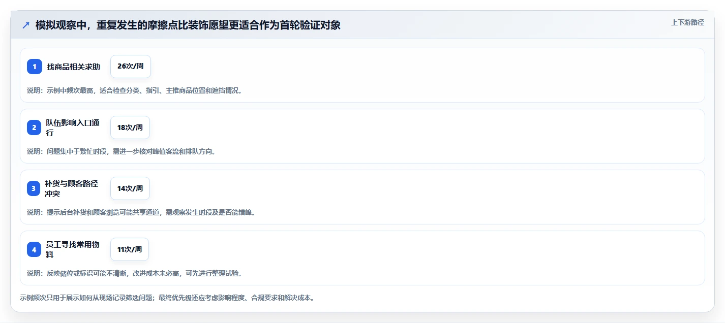Click the arrow icon beside the header title
This screenshot has width=725, height=323.
click(26, 25)
